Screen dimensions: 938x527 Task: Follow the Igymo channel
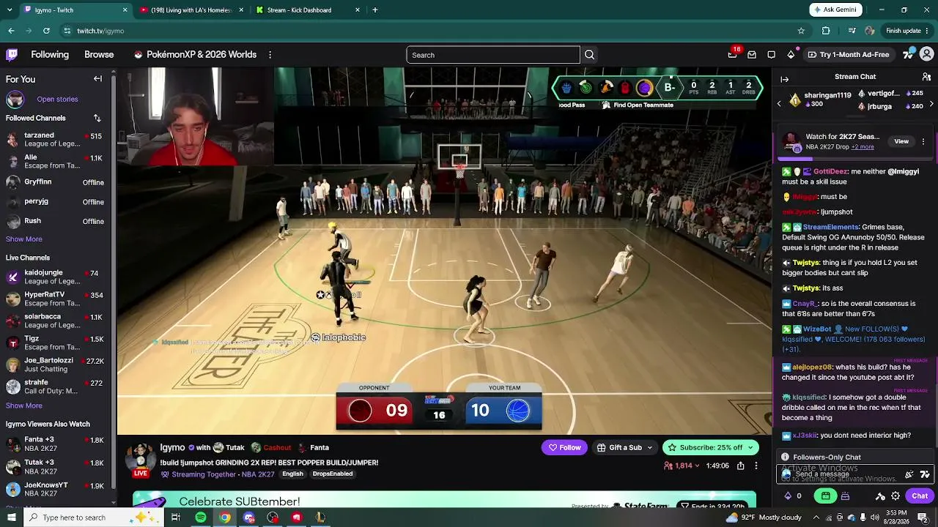click(565, 448)
